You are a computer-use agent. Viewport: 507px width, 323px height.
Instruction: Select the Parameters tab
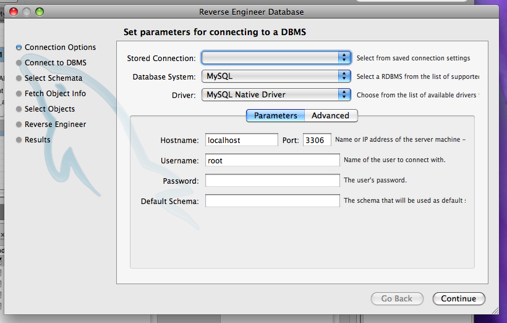(275, 115)
